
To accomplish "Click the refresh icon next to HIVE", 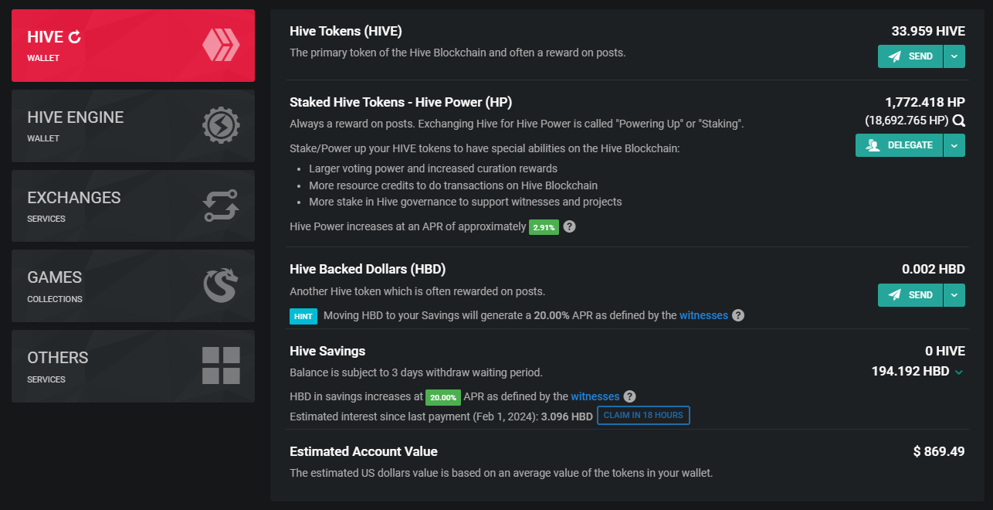I will 75,37.
